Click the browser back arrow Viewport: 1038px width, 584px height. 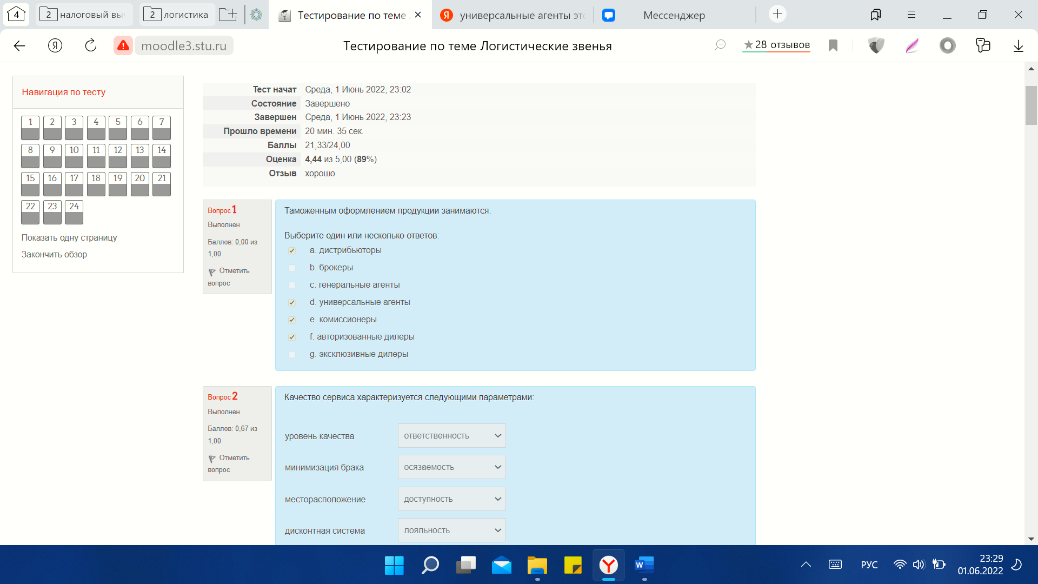pos(19,46)
